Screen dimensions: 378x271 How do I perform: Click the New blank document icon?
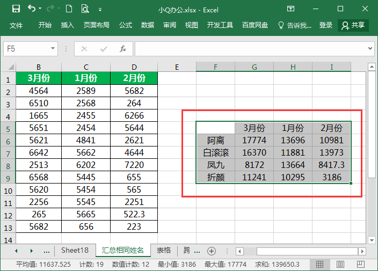[x=69, y=9]
